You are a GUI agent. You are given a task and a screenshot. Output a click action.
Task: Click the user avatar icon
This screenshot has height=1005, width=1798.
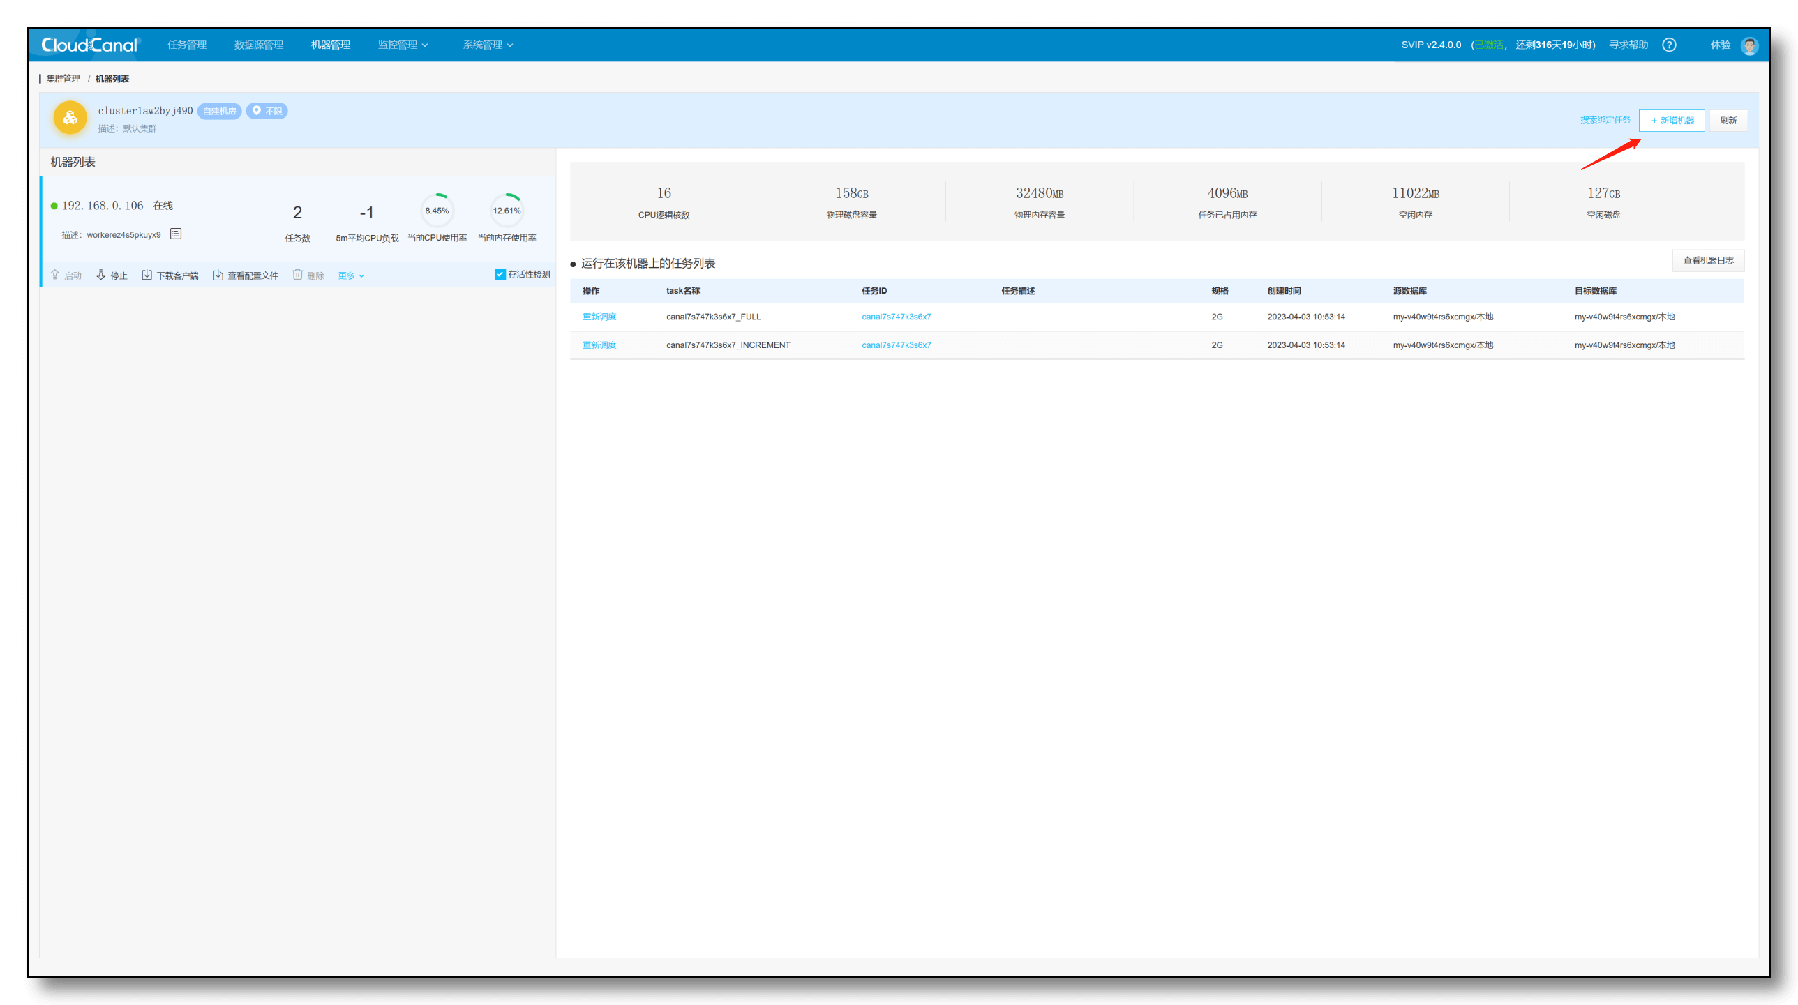pyautogui.click(x=1749, y=45)
